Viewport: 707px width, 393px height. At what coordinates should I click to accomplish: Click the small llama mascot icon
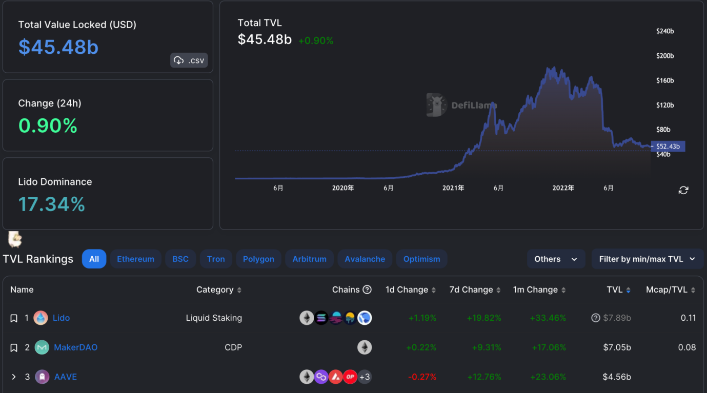[x=15, y=239]
